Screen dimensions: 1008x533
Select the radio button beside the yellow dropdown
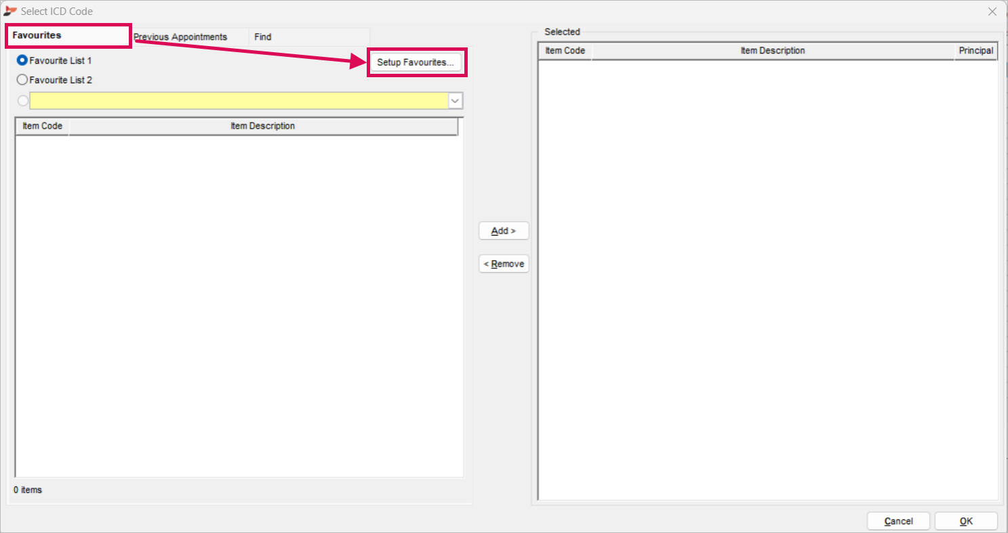tap(23, 101)
